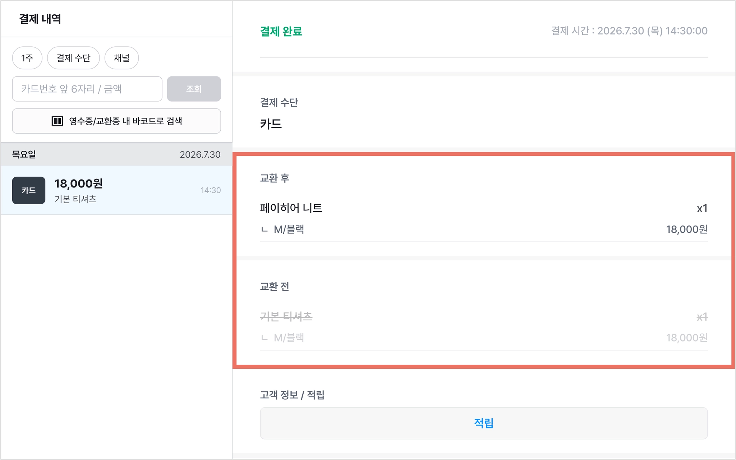The height and width of the screenshot is (460, 736).
Task: Click the 조회 search button
Action: click(194, 89)
